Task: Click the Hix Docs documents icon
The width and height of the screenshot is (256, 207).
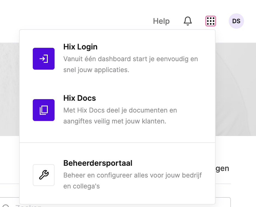Action: tap(44, 110)
